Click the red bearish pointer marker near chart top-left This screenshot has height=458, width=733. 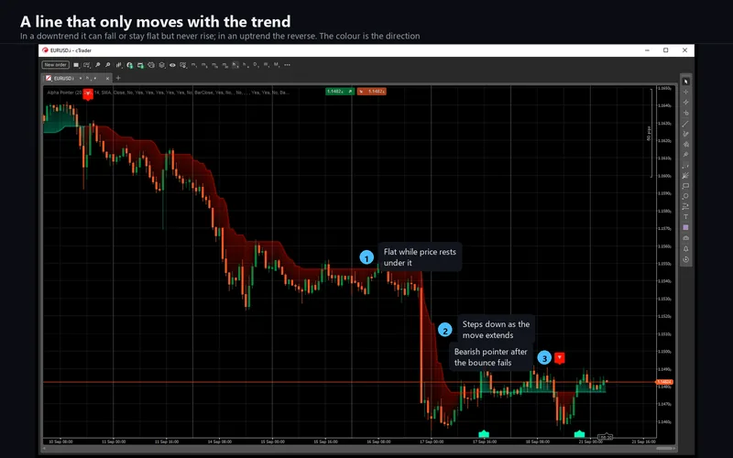tap(88, 94)
